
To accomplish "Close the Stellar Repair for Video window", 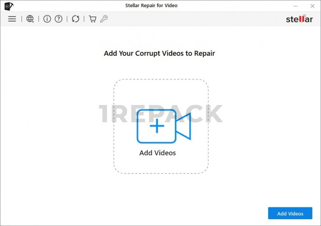I will pos(312,6).
